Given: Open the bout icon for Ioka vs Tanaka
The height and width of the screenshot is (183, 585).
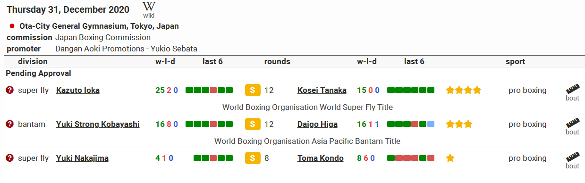Looking at the screenshot, I should click(x=572, y=93).
